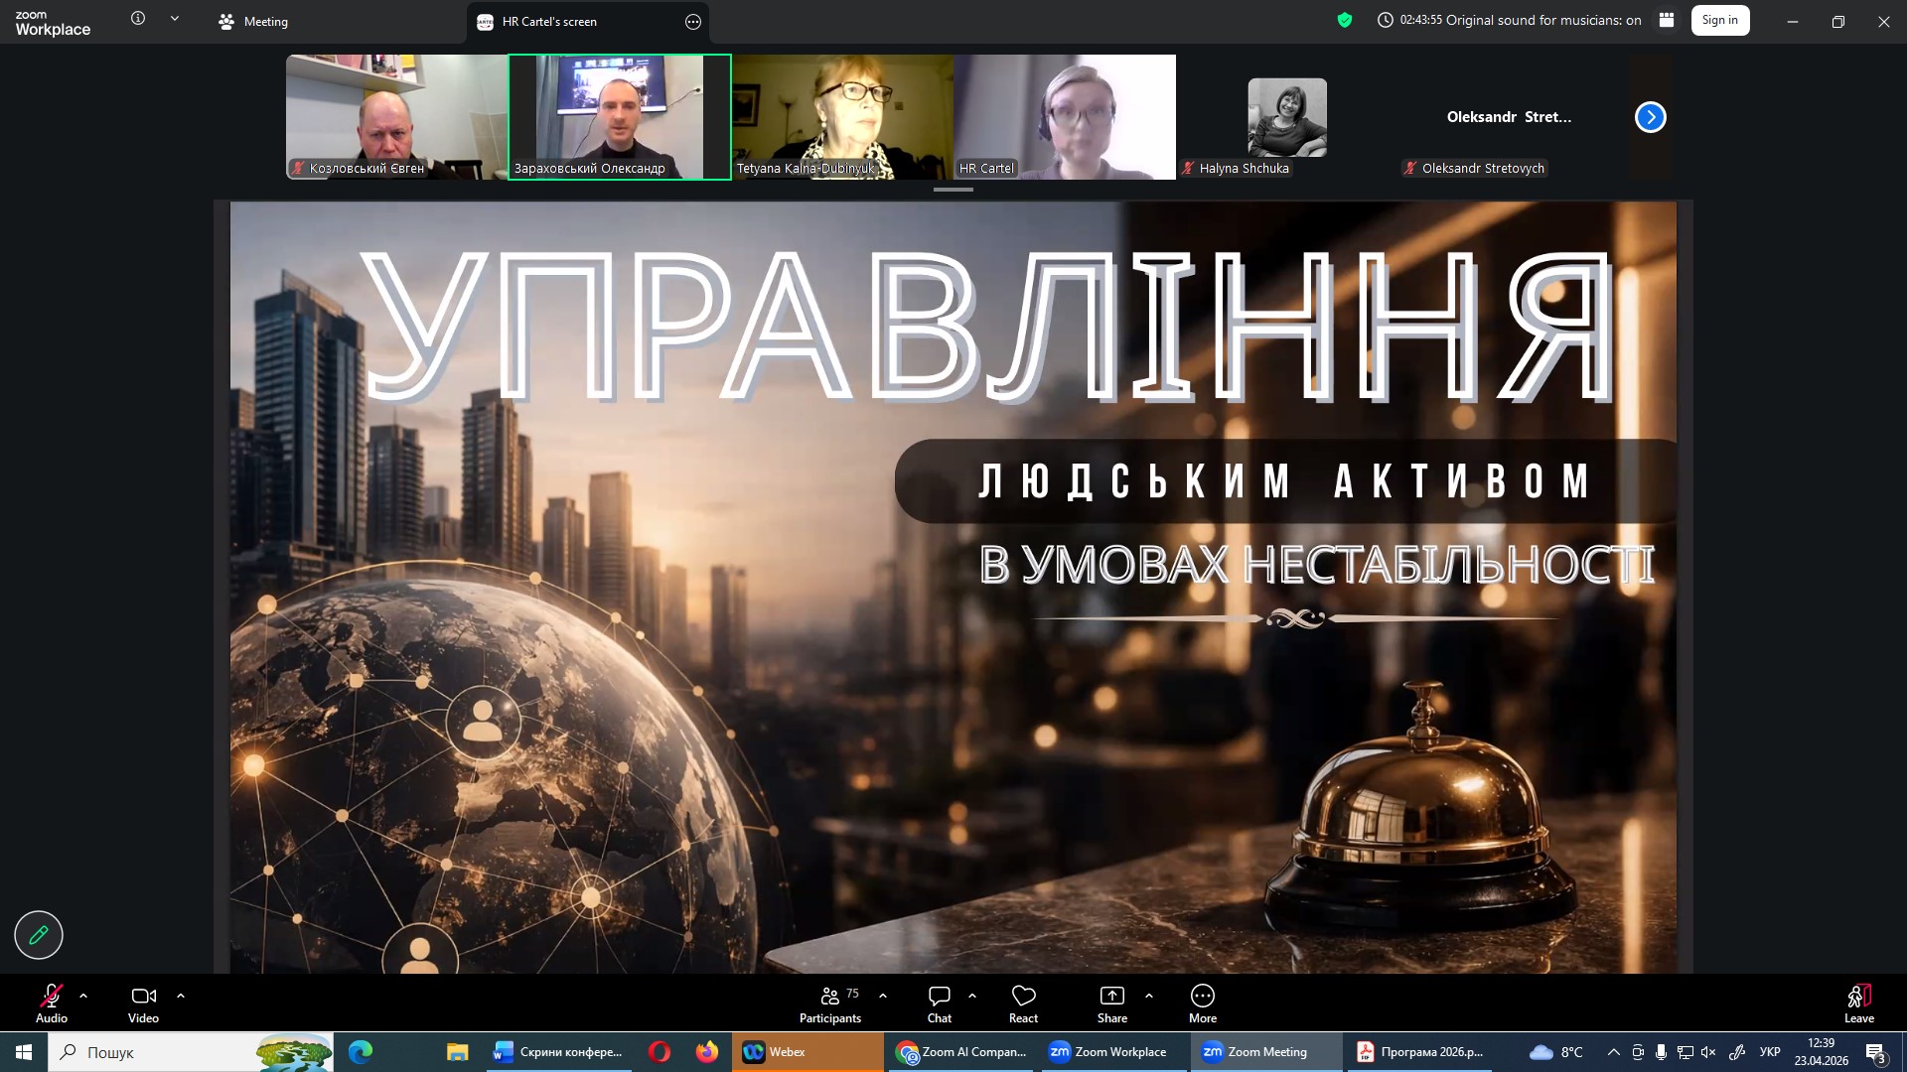Screen dimensions: 1907x1072
Task: Click the Zoom apps calendar icon
Action: click(x=1667, y=20)
